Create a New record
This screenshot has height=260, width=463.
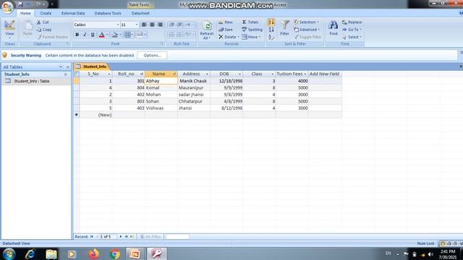(x=226, y=22)
